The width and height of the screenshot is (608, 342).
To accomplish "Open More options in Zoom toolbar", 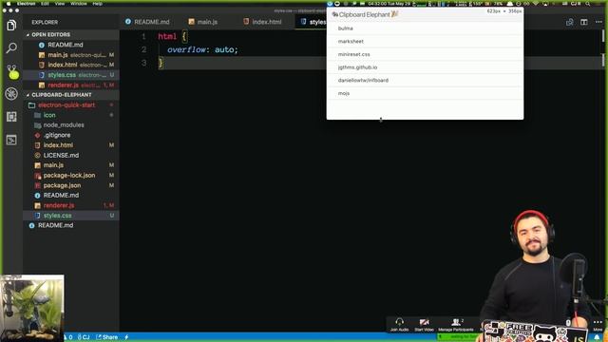I will pyautogui.click(x=598, y=325).
